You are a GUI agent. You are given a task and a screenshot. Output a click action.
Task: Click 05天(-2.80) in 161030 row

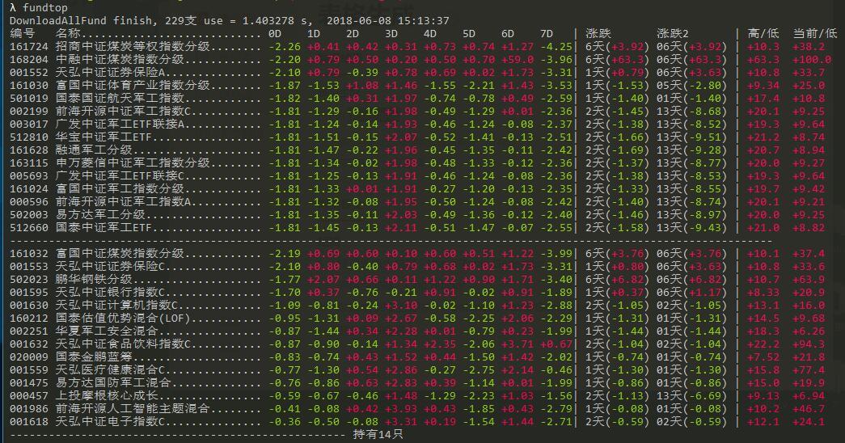(x=691, y=86)
